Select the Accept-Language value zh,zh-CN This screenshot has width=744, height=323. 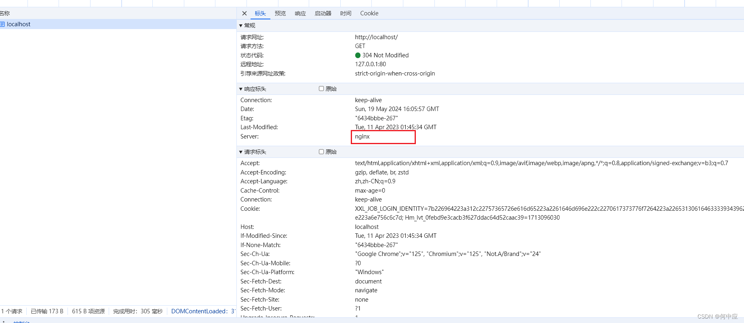375,181
